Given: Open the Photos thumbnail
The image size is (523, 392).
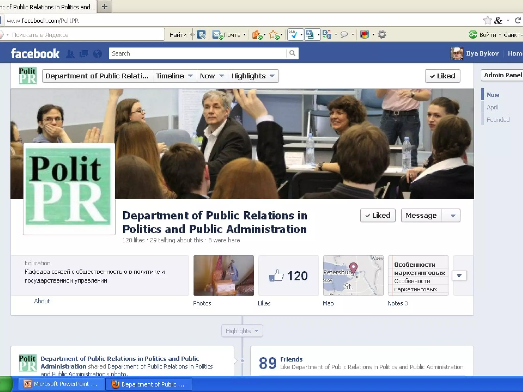Looking at the screenshot, I should click(223, 275).
